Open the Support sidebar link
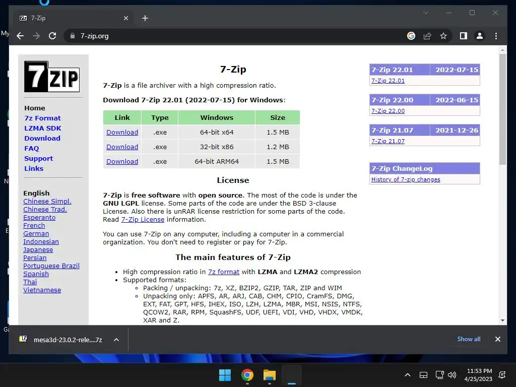The width and height of the screenshot is (516, 387). coord(38,158)
